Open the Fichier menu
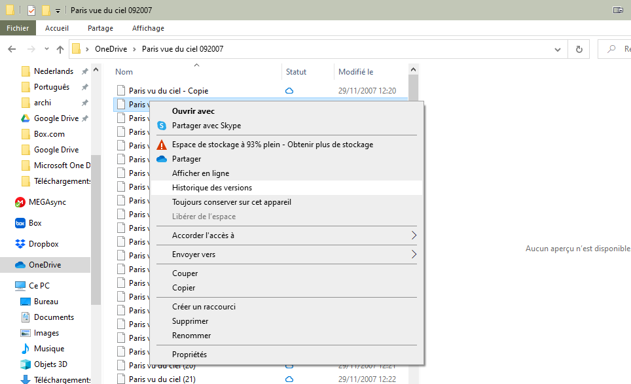This screenshot has height=384, width=631. tap(18, 28)
